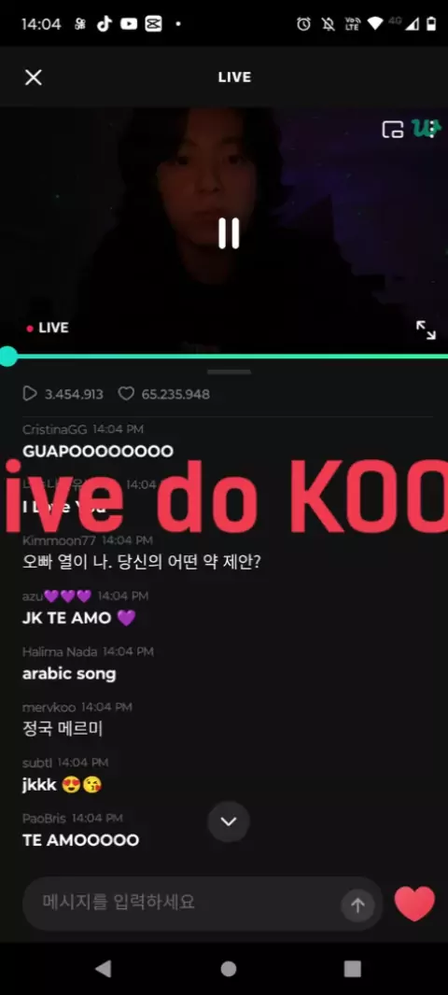Select the Halima Nada chat username
Image resolution: width=448 pixels, height=995 pixels.
[60, 652]
